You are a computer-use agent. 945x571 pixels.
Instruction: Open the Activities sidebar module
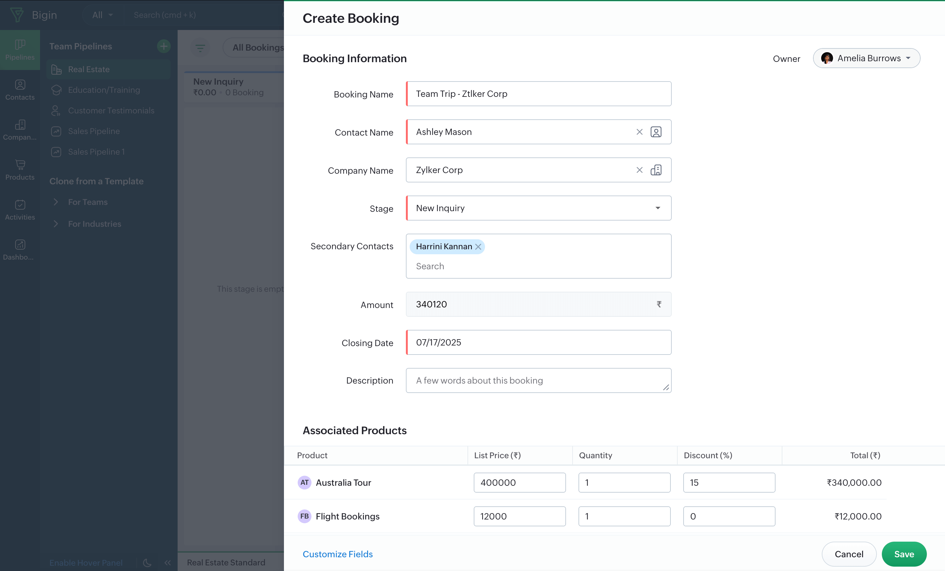tap(20, 210)
